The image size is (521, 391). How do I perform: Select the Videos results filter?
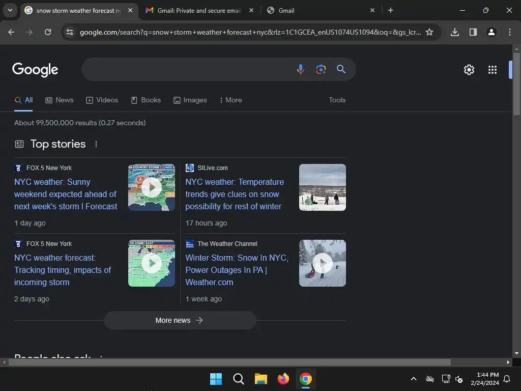tap(102, 100)
